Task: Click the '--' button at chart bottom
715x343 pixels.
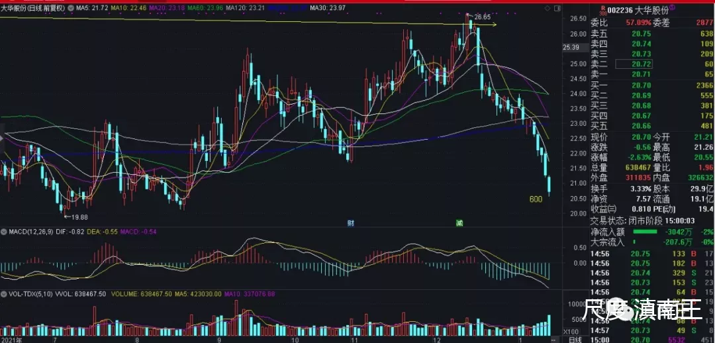Action: coord(554,339)
